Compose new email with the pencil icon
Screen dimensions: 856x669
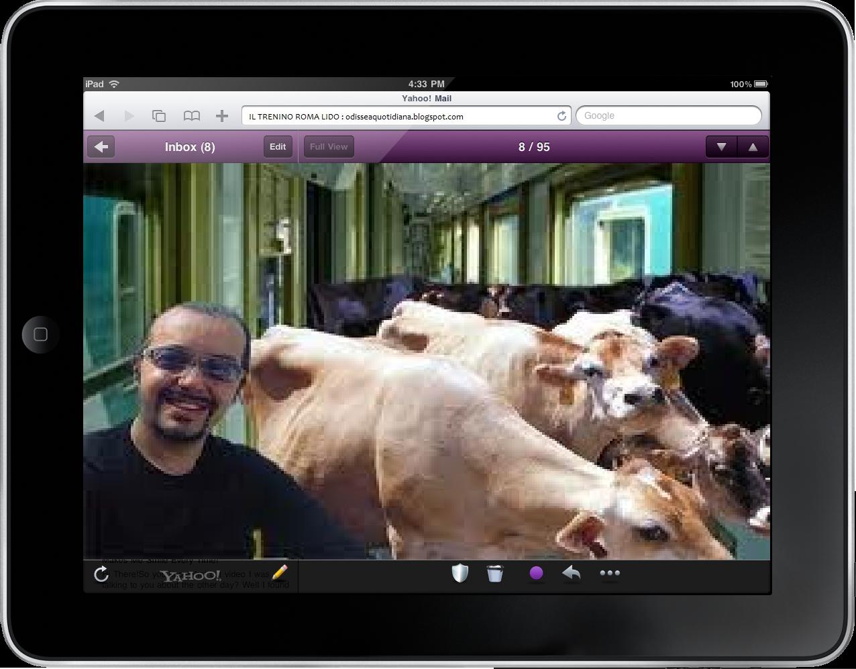click(x=280, y=572)
